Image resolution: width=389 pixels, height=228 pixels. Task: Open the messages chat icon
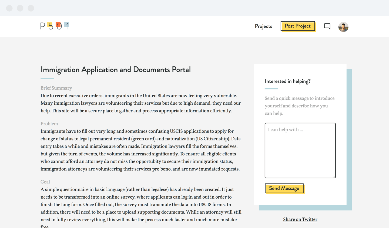tap(327, 26)
